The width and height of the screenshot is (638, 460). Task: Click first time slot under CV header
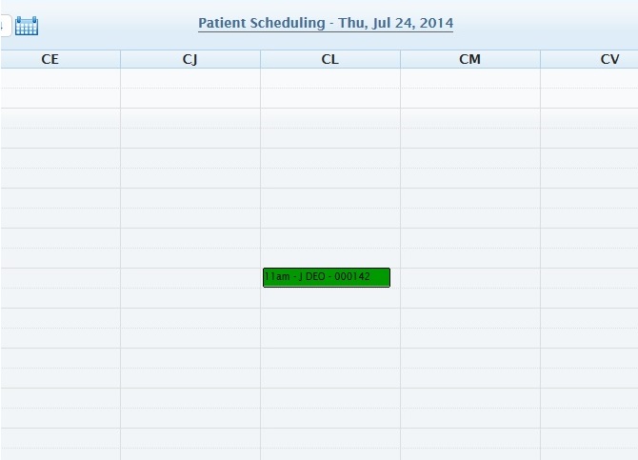588,78
